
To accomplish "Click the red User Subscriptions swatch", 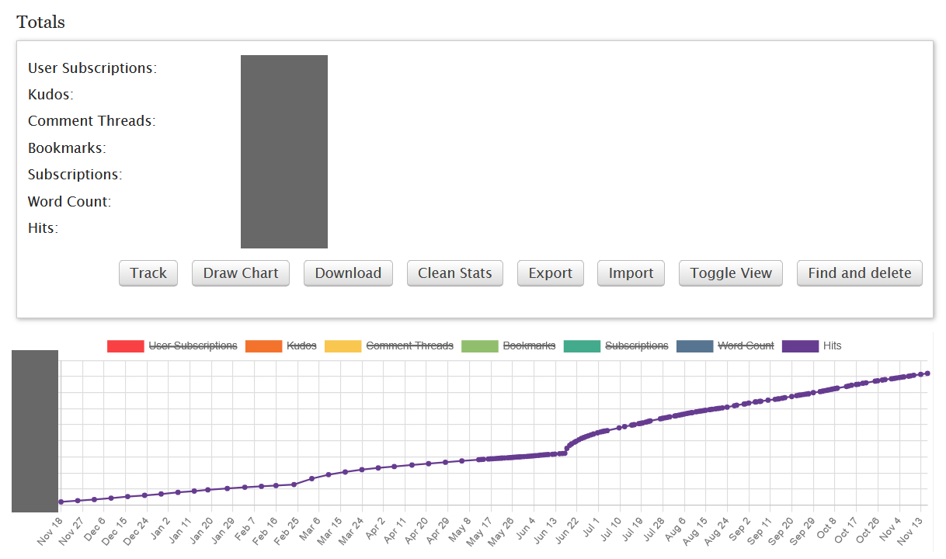I will coord(126,345).
